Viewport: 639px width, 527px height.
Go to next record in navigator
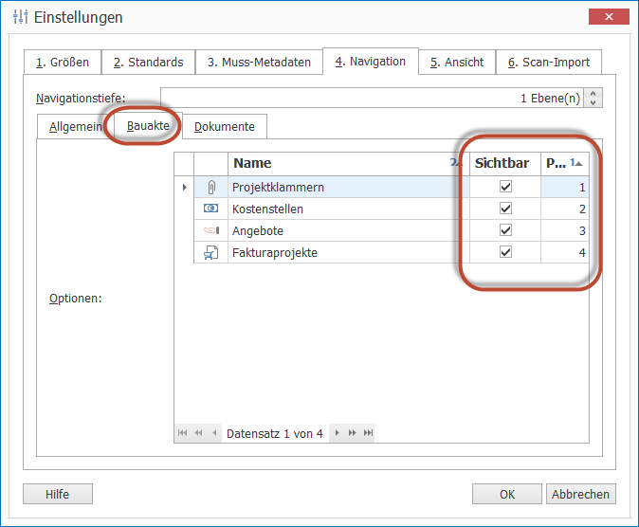336,433
